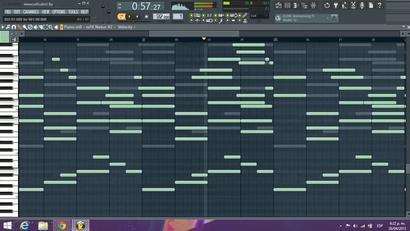Toggle the LED beside the pencil icon
Image resolution: width=410 pixels, height=231 pixels.
[x=240, y=15]
